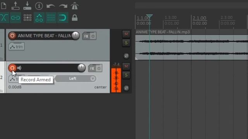Toggle auto-crossfade toolbar button
The width and height of the screenshot is (248, 139).
4,18
